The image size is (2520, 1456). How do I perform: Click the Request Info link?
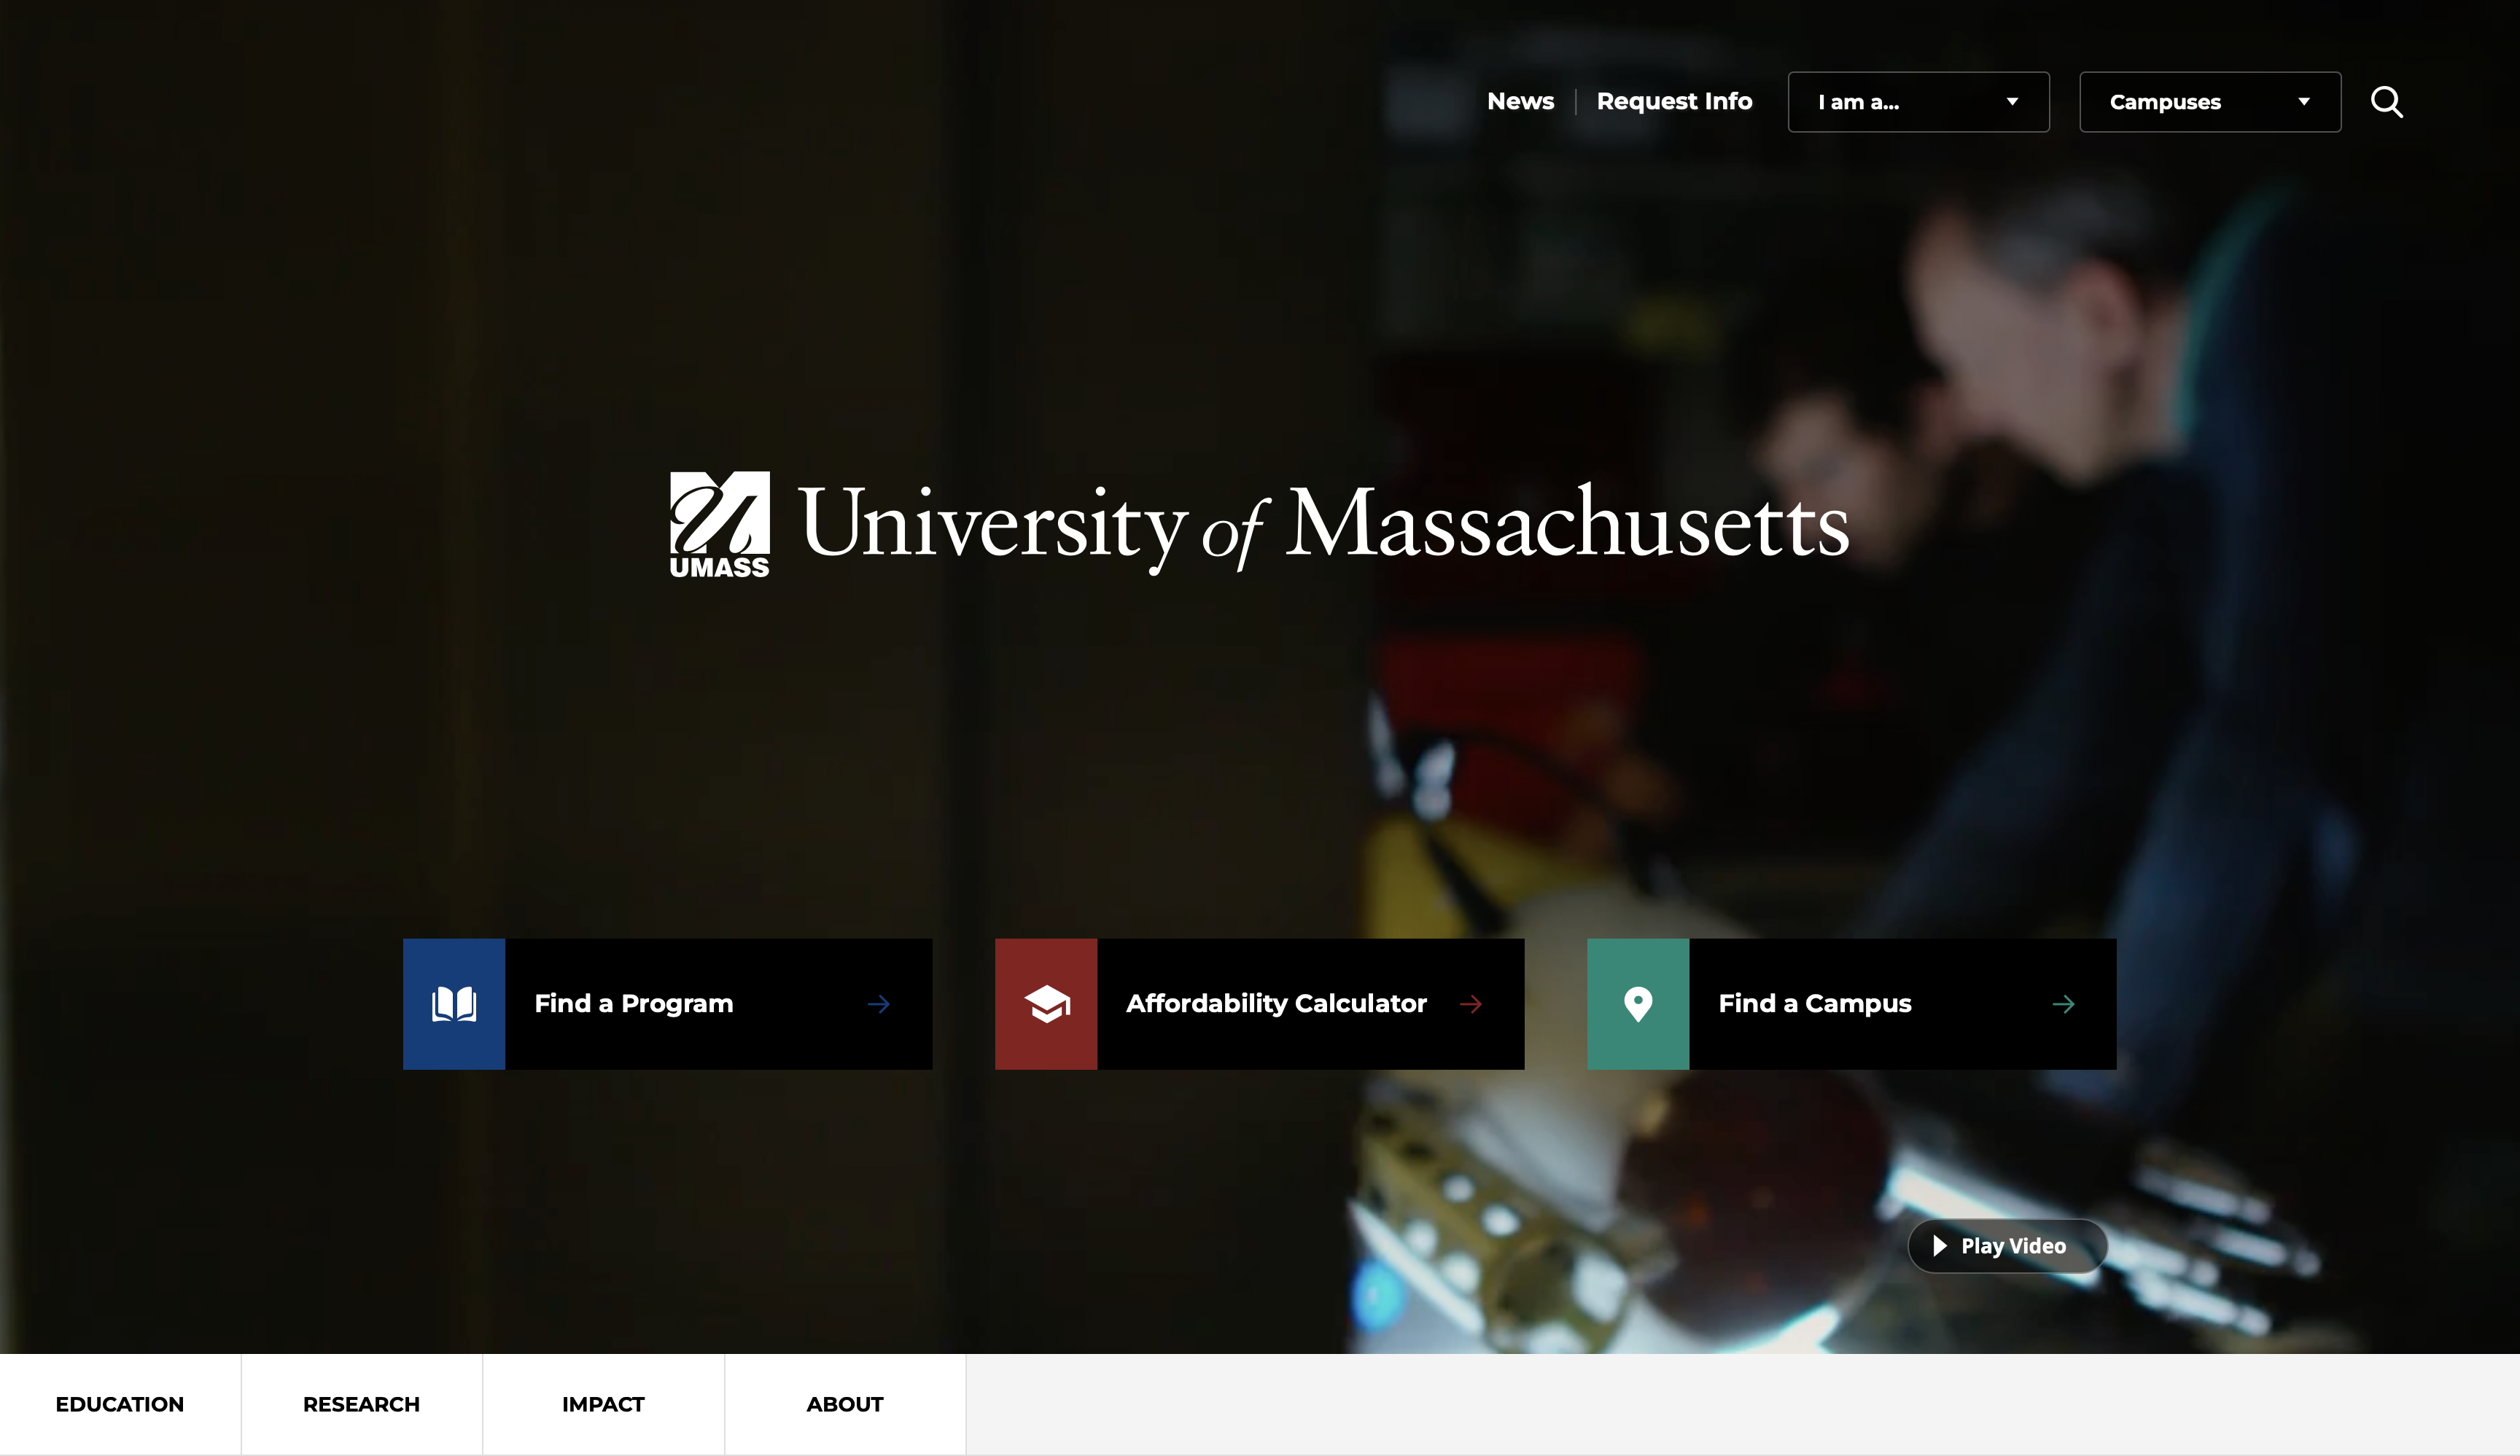tap(1674, 102)
